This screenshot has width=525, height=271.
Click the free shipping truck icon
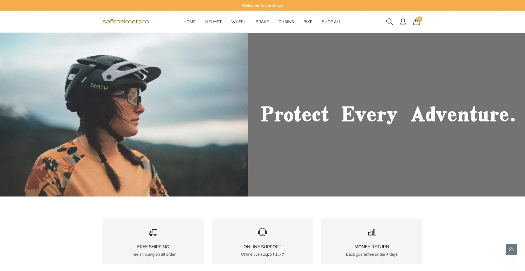click(x=153, y=233)
